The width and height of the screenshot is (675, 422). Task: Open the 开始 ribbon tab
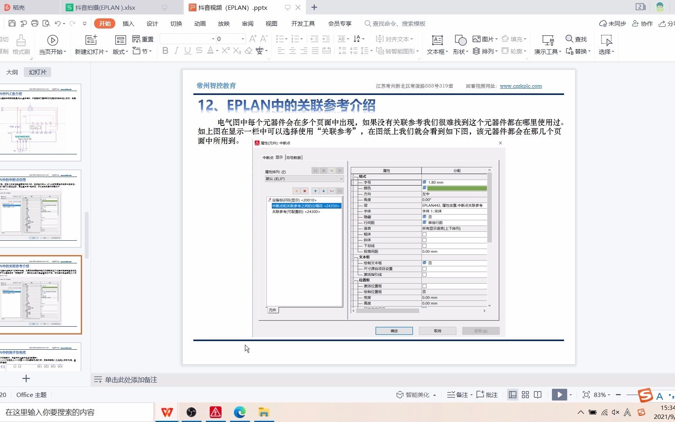pyautogui.click(x=105, y=23)
